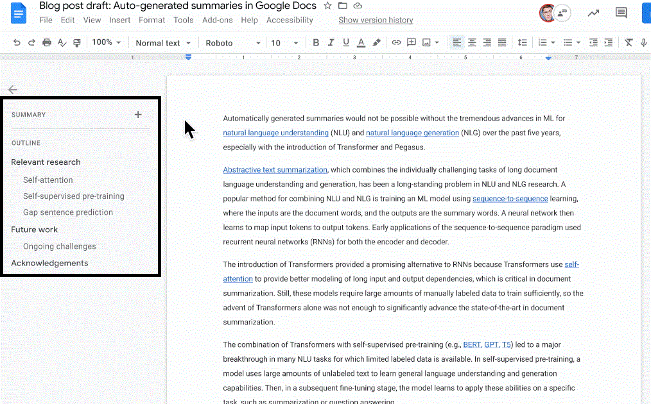Toggle bold formatting

(316, 43)
